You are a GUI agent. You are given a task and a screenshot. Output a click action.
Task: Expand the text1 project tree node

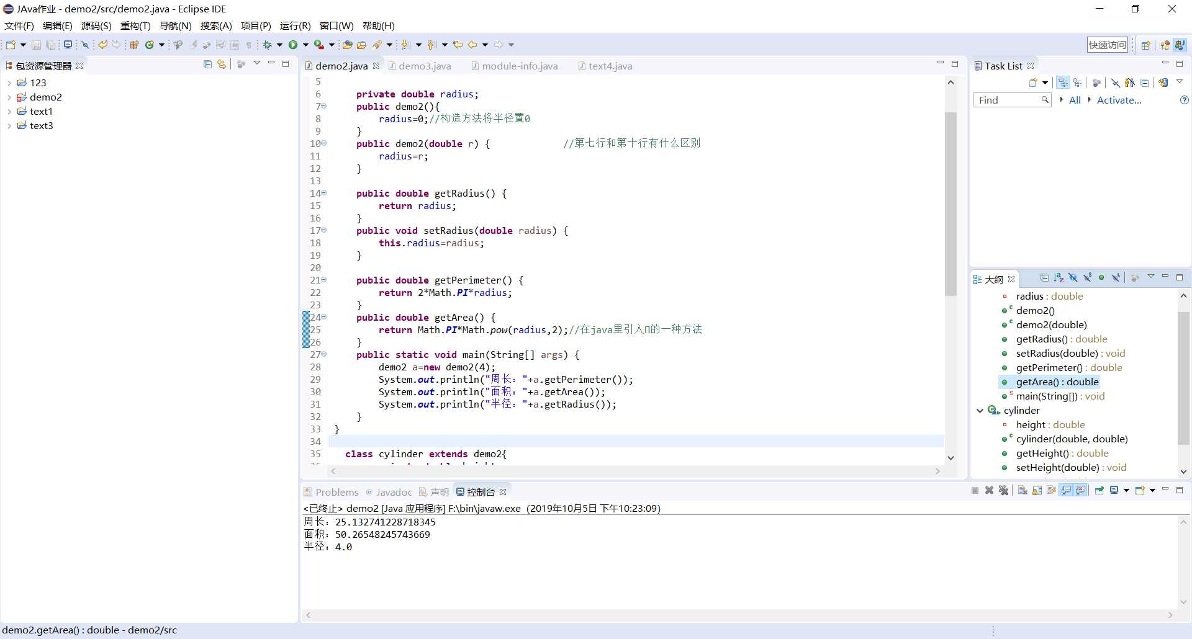pyautogui.click(x=9, y=111)
